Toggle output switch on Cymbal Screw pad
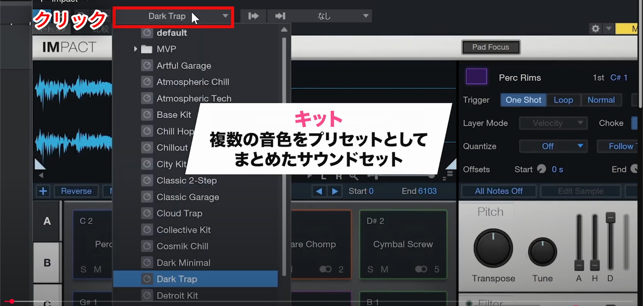 (x=421, y=269)
